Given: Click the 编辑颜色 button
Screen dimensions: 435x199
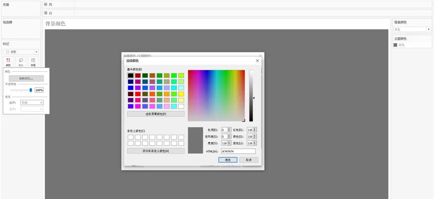Looking at the screenshot, I should (x=26, y=79).
